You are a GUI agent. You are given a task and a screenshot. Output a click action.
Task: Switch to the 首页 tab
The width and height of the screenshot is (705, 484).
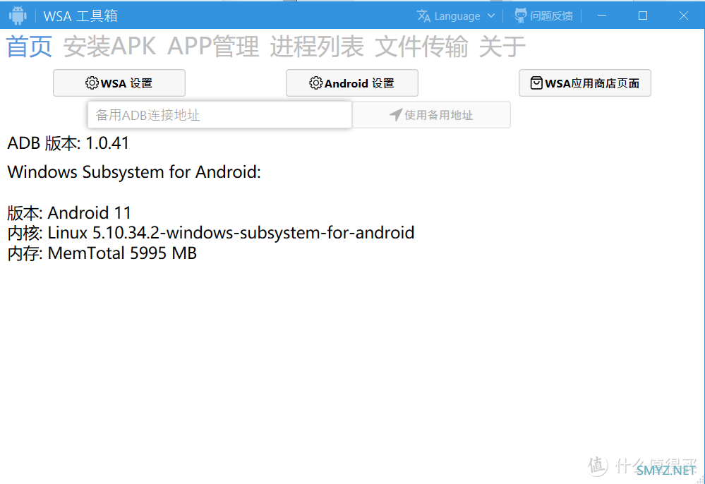tap(29, 47)
